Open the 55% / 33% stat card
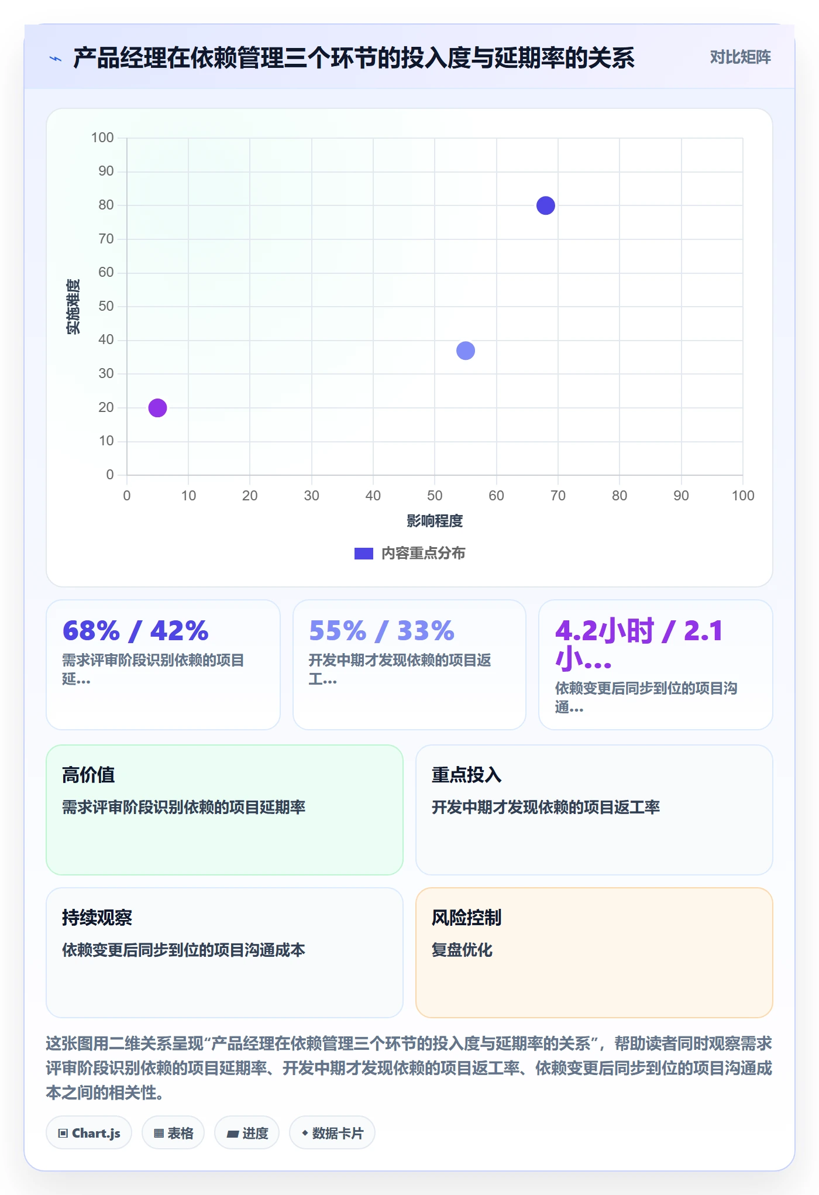Screen dimensions: 819x1195 [409, 664]
